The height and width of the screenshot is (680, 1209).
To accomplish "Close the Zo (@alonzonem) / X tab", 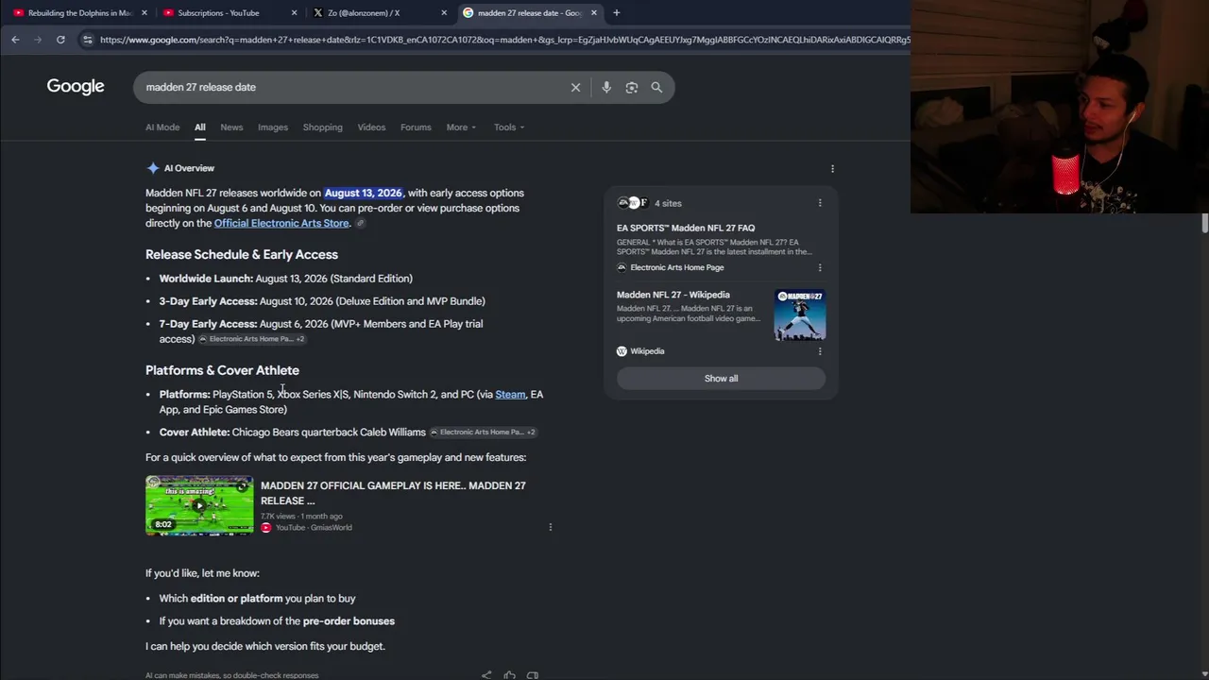I will (x=444, y=12).
